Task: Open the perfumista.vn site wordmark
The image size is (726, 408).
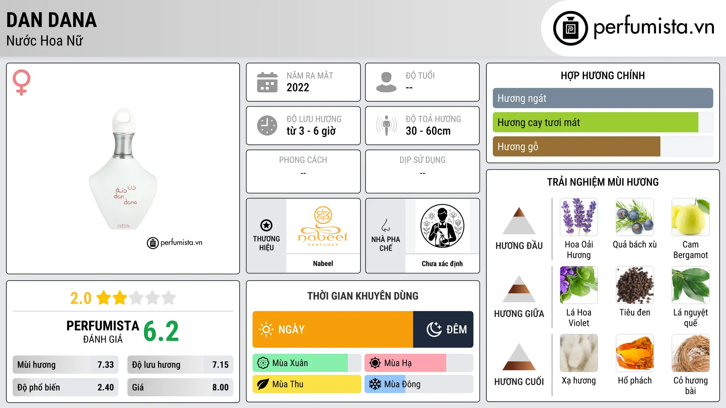Action: click(654, 27)
